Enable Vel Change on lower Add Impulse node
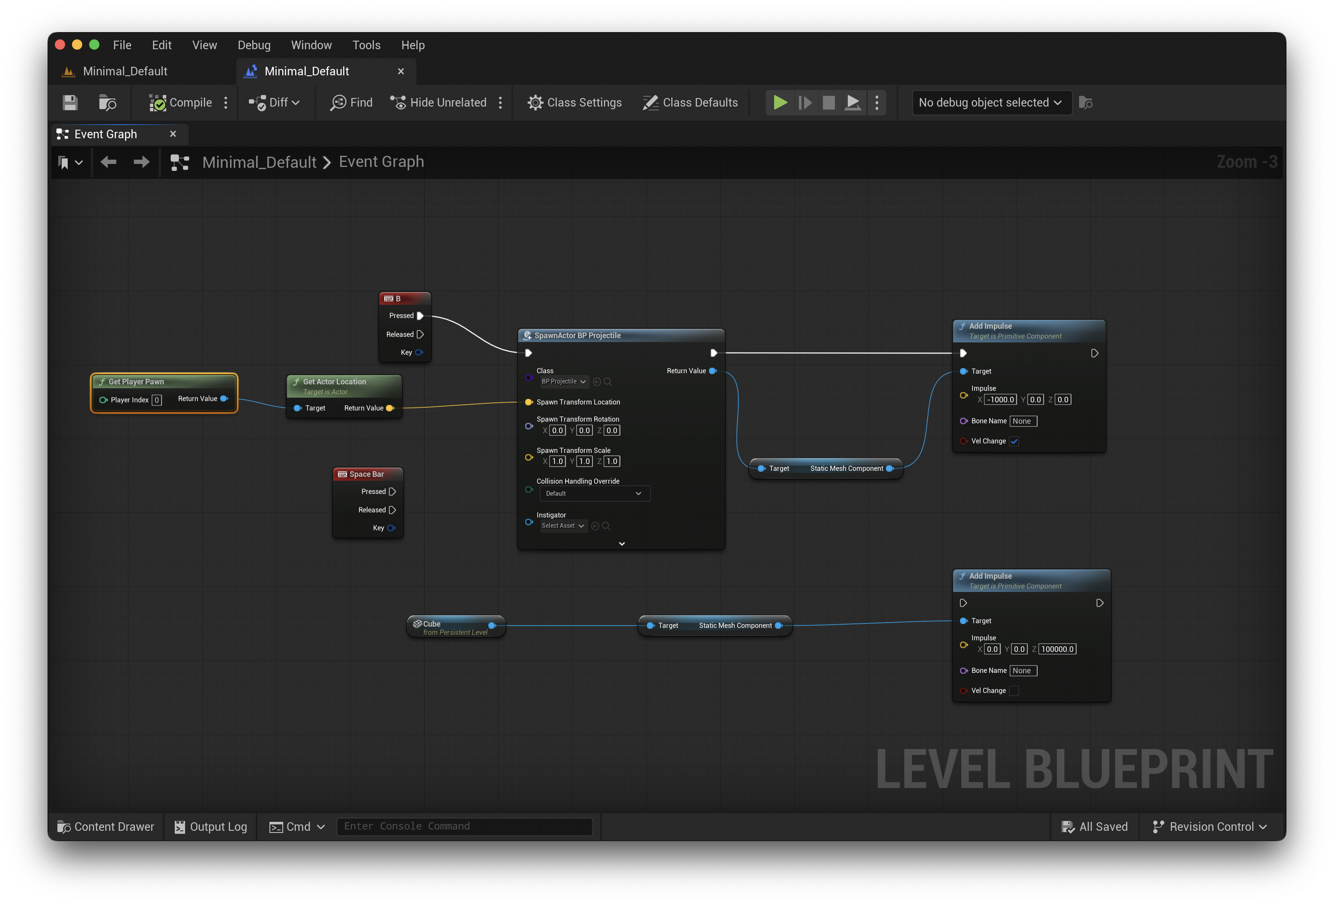The height and width of the screenshot is (904, 1334). click(x=1014, y=690)
